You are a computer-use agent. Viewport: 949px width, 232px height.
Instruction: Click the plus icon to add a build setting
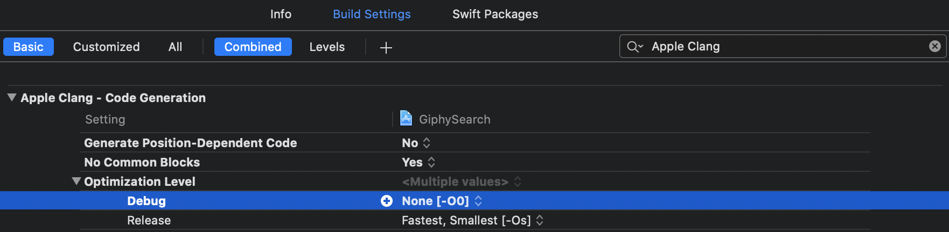click(x=386, y=48)
